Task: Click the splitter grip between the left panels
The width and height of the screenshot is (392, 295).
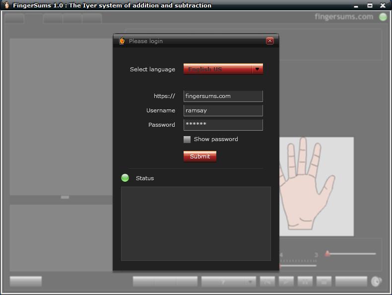Action: coord(65,197)
